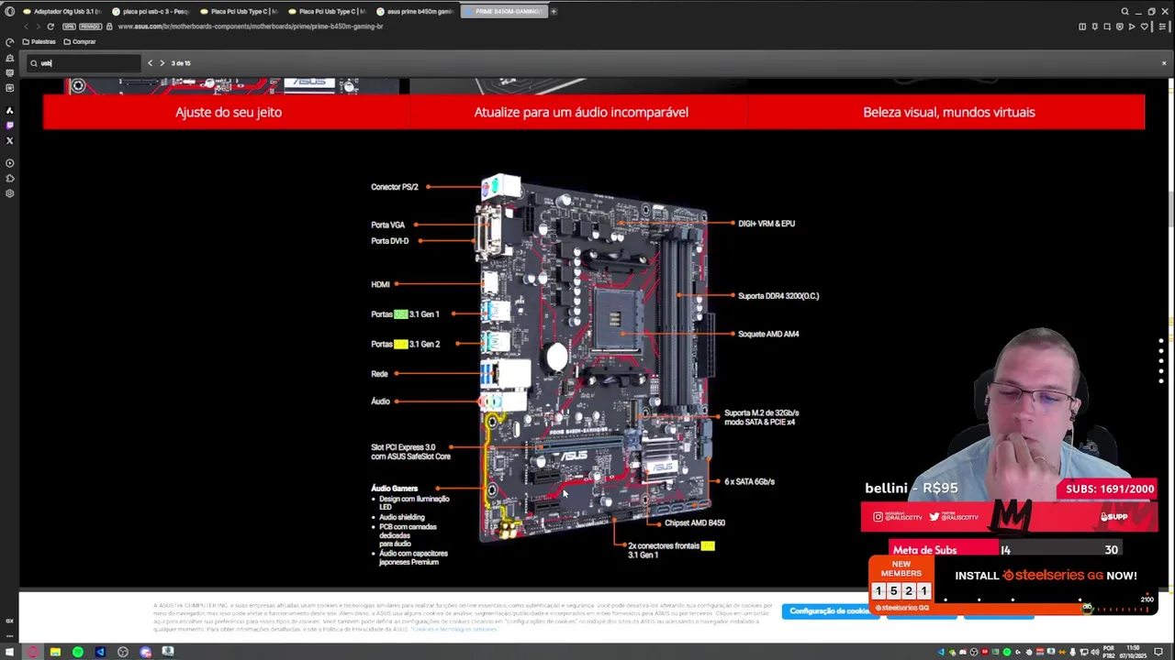This screenshot has width=1175, height=660.
Task: Add page to bookmarks heart icon
Action: [1144, 27]
